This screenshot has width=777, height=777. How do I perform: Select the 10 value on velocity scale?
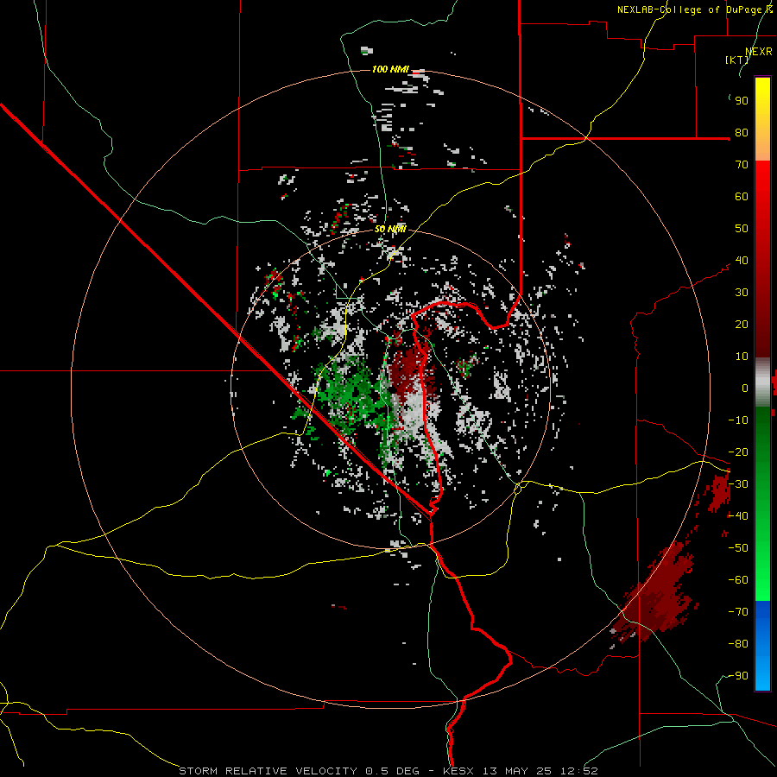pyautogui.click(x=742, y=357)
